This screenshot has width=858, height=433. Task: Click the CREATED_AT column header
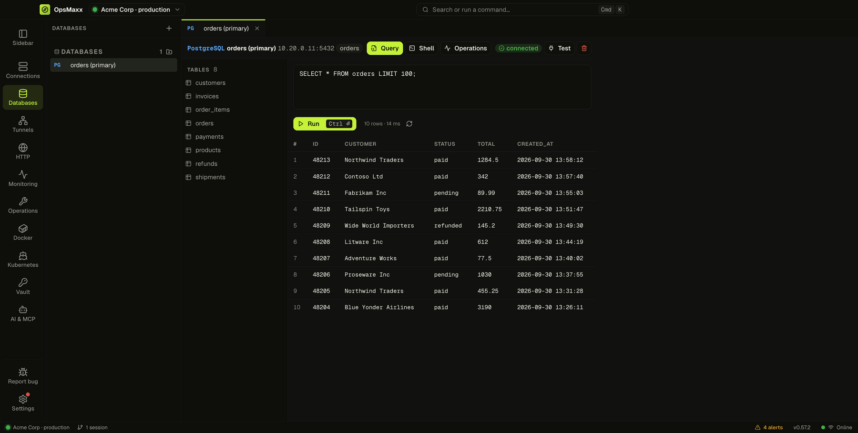tap(535, 144)
